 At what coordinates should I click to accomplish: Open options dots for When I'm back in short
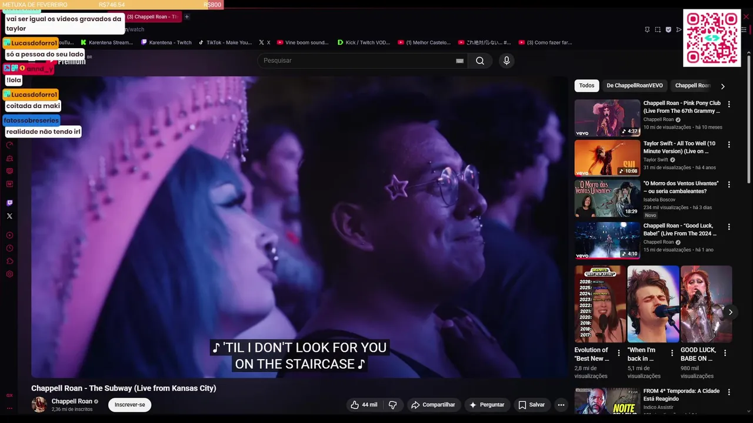(x=672, y=353)
